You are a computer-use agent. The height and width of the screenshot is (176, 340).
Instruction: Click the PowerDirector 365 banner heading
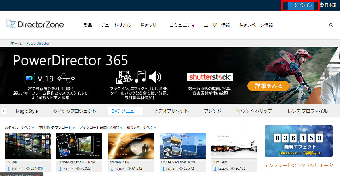(x=71, y=60)
